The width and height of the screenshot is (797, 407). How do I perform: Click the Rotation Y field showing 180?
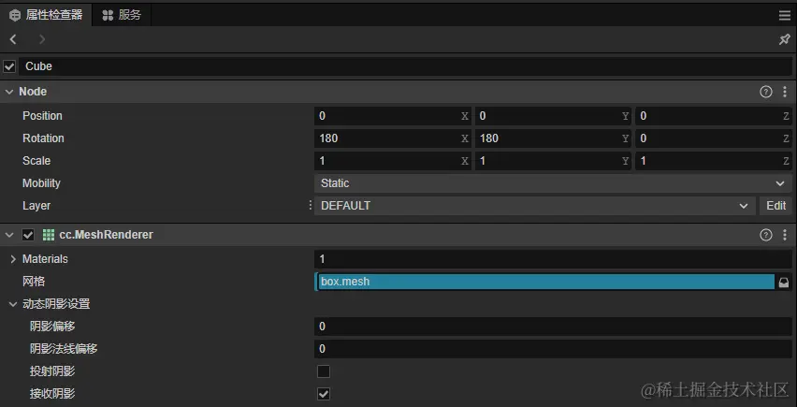coord(553,138)
